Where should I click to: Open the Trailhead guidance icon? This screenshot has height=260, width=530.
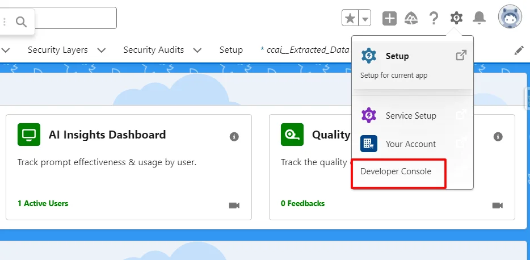pyautogui.click(x=411, y=18)
